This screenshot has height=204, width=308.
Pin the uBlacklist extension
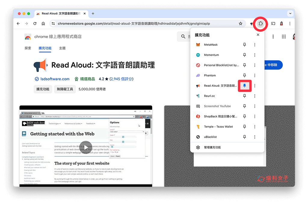coord(244,137)
